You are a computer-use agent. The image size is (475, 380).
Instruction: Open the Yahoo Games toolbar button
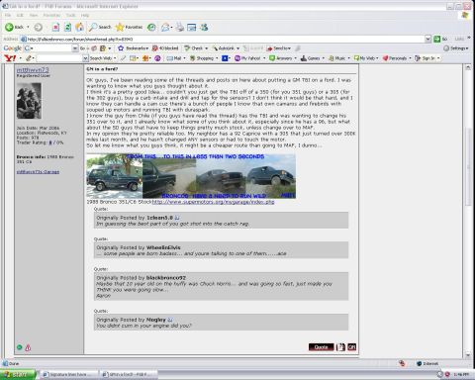312,58
